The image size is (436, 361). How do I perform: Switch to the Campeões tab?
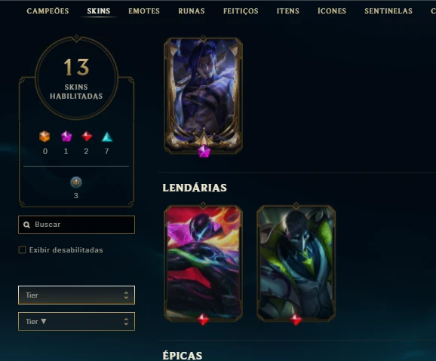coord(48,11)
